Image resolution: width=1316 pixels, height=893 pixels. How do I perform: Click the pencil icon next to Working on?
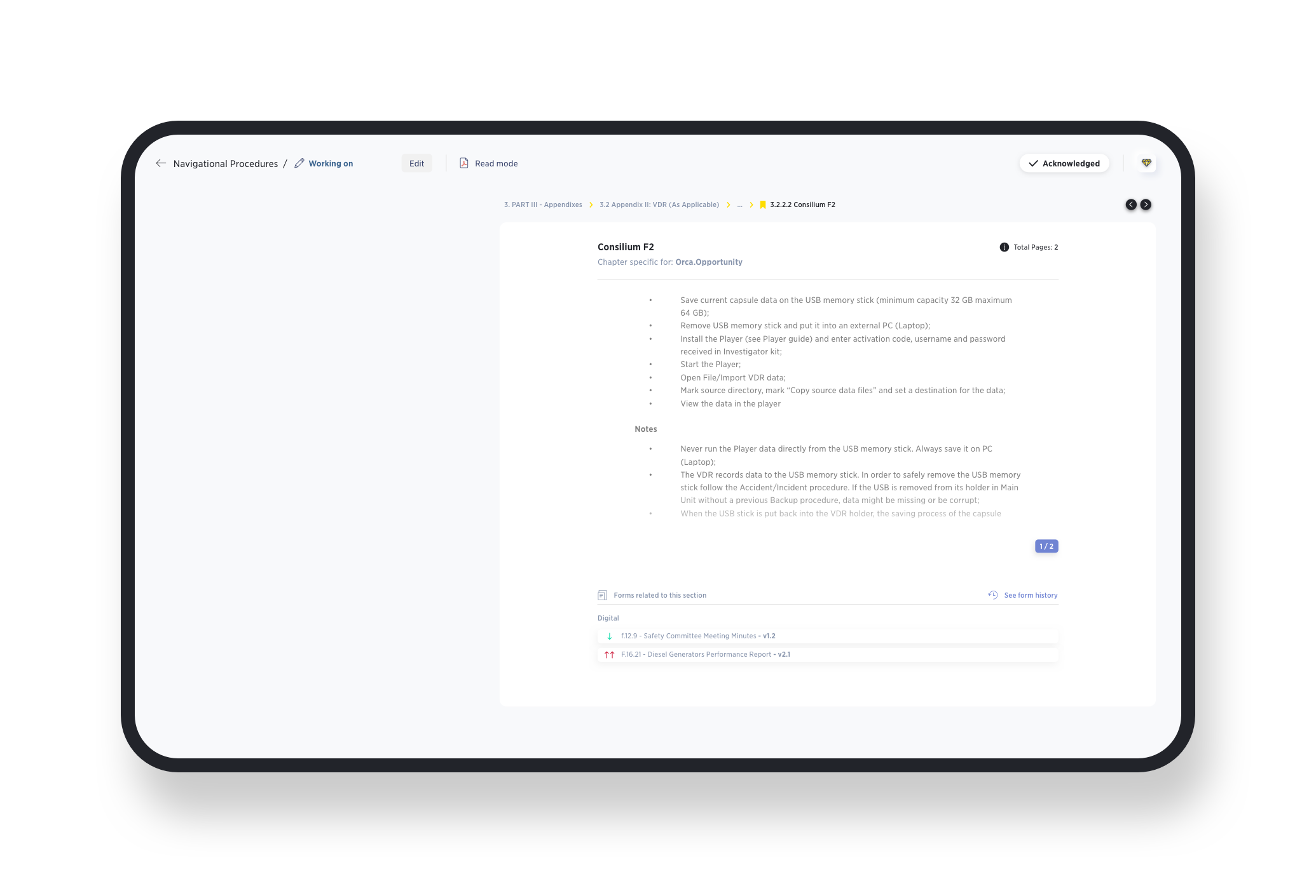pyautogui.click(x=299, y=163)
